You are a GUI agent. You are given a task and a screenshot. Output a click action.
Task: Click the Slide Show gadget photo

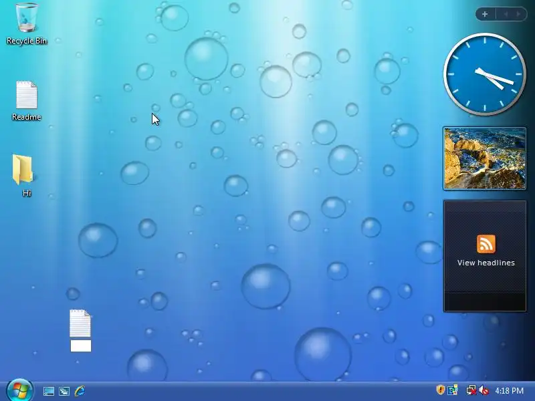(x=484, y=158)
